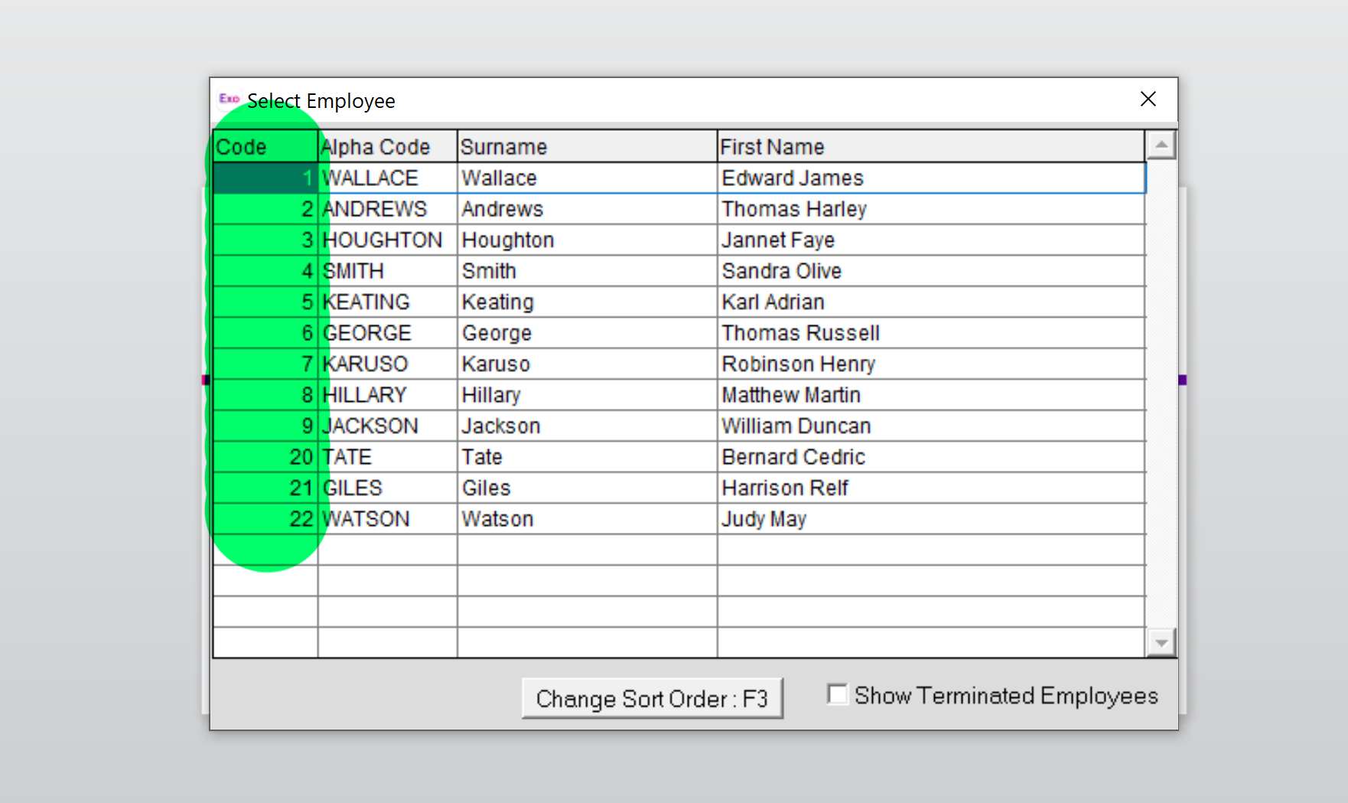Click the Karuso surname cell
This screenshot has height=803, width=1348.
click(x=496, y=364)
